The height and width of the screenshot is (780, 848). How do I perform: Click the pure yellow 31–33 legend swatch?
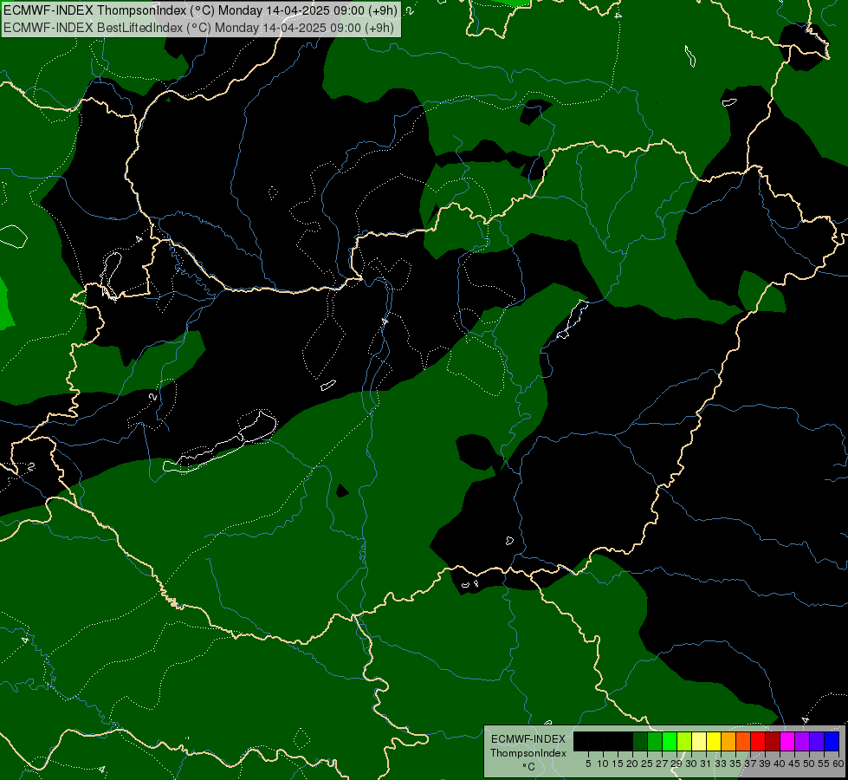(714, 741)
